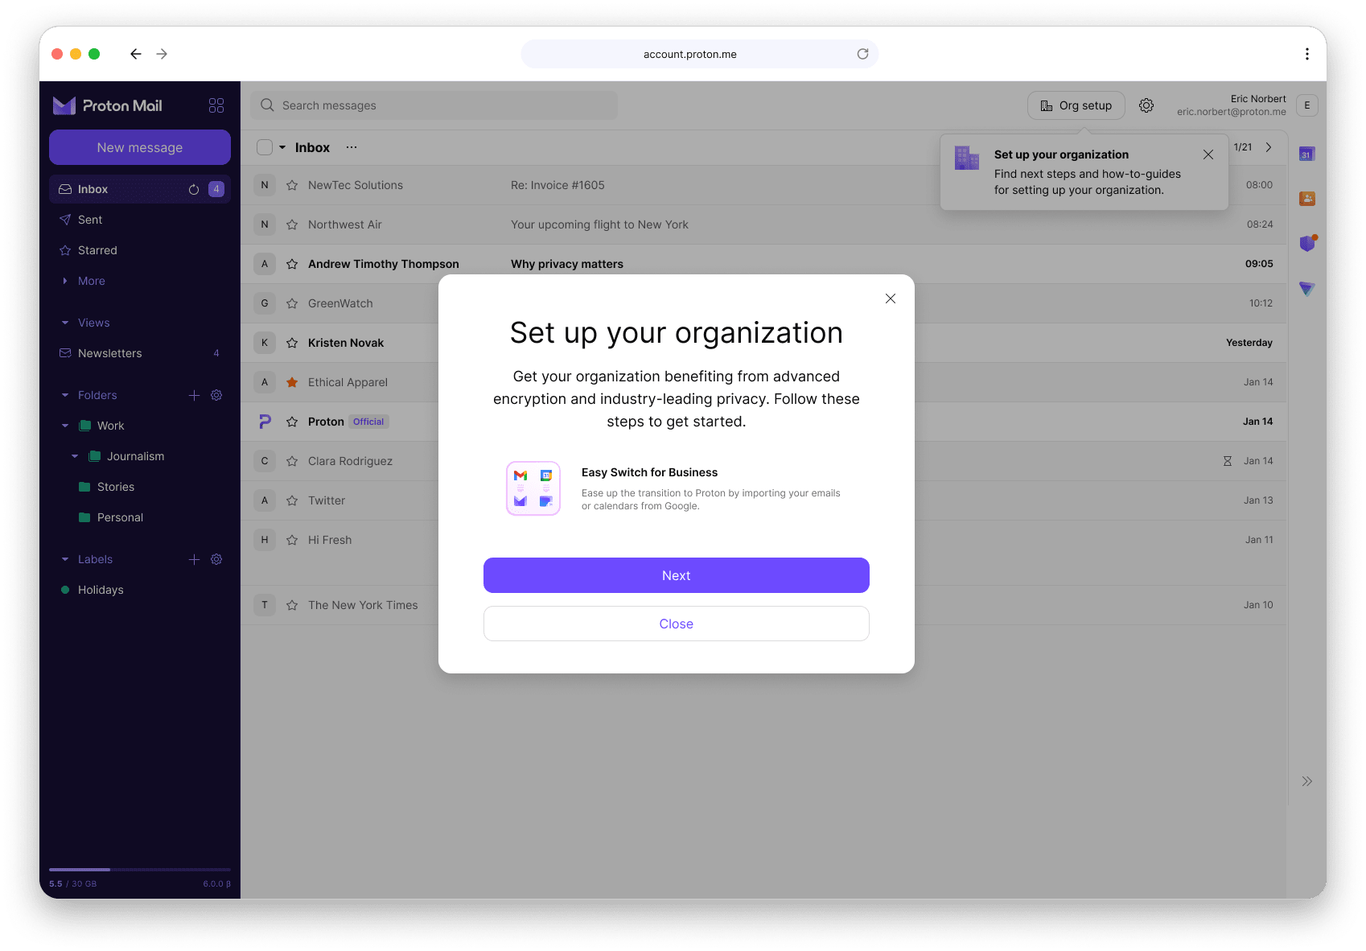
Task: Open label settings gear icon
Action: coord(216,559)
